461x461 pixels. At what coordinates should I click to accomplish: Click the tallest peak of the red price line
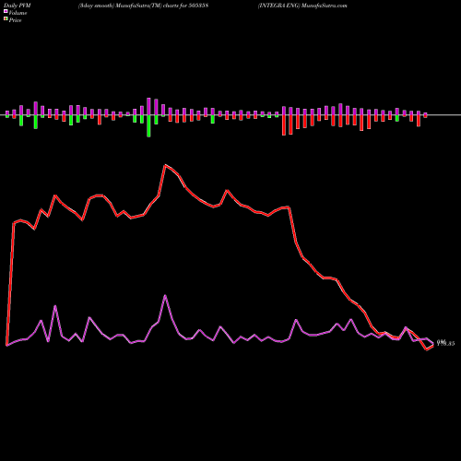coord(165,165)
